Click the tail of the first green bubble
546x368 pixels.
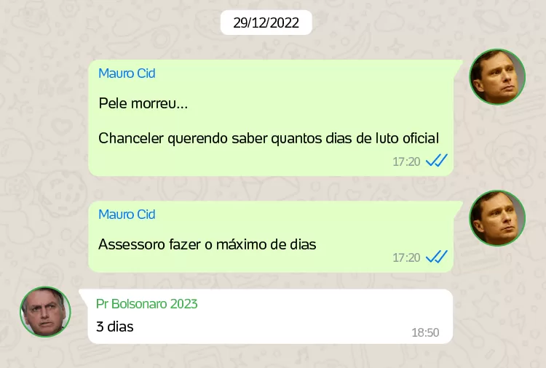pyautogui.click(x=458, y=64)
